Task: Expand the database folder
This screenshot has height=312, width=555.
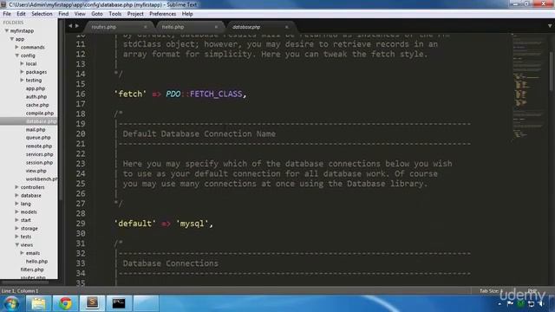Action: (x=16, y=195)
